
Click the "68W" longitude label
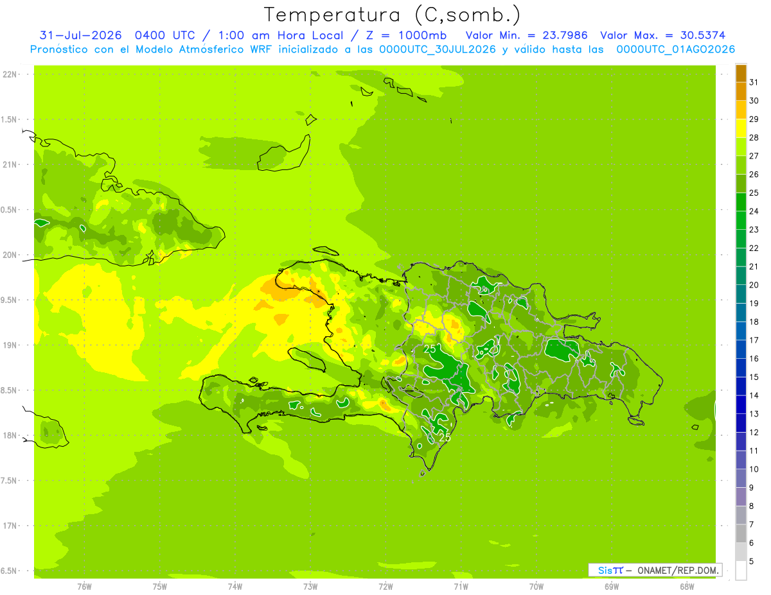(x=687, y=587)
